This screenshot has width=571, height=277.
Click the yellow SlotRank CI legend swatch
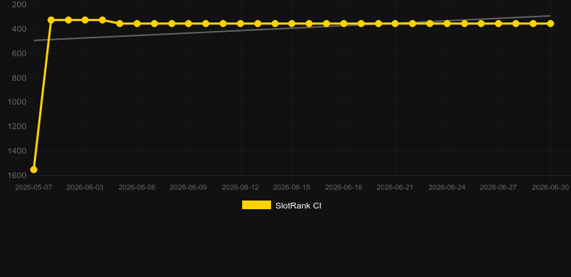tap(257, 205)
